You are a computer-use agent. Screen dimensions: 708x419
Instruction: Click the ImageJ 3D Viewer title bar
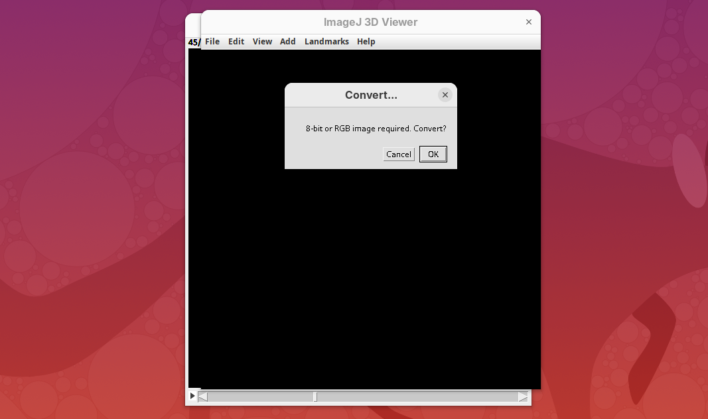point(370,22)
